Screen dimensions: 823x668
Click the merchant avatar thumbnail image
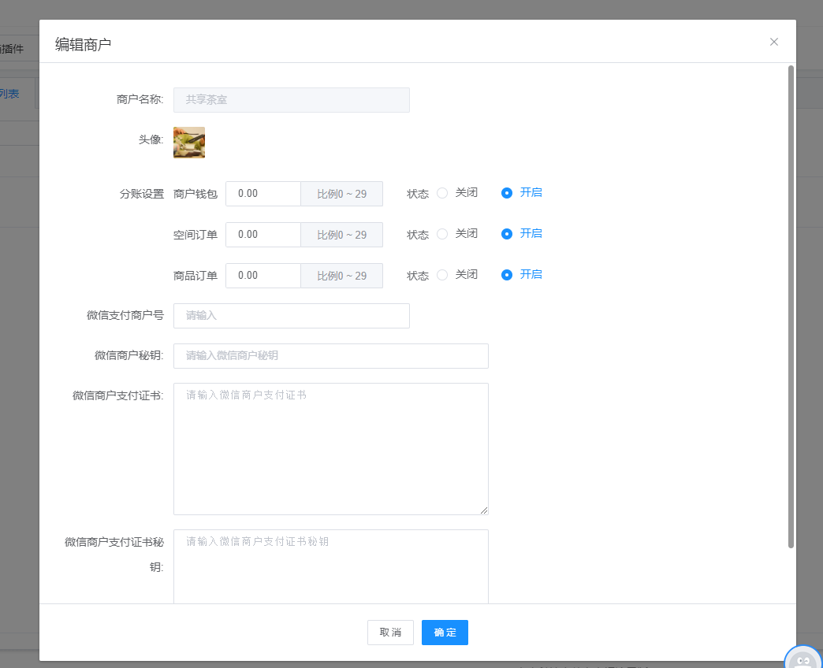(x=189, y=143)
